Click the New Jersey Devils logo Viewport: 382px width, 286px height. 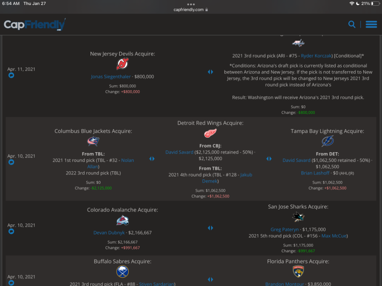click(122, 64)
